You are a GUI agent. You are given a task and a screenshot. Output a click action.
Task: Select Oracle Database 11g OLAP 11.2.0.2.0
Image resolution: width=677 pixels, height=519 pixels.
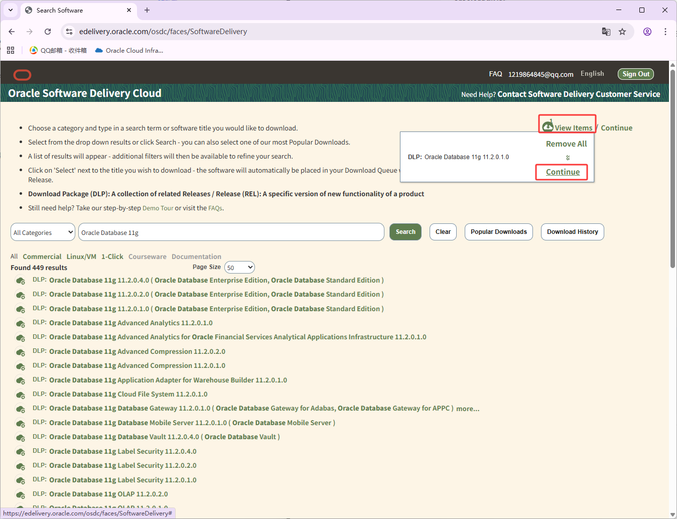click(x=108, y=494)
